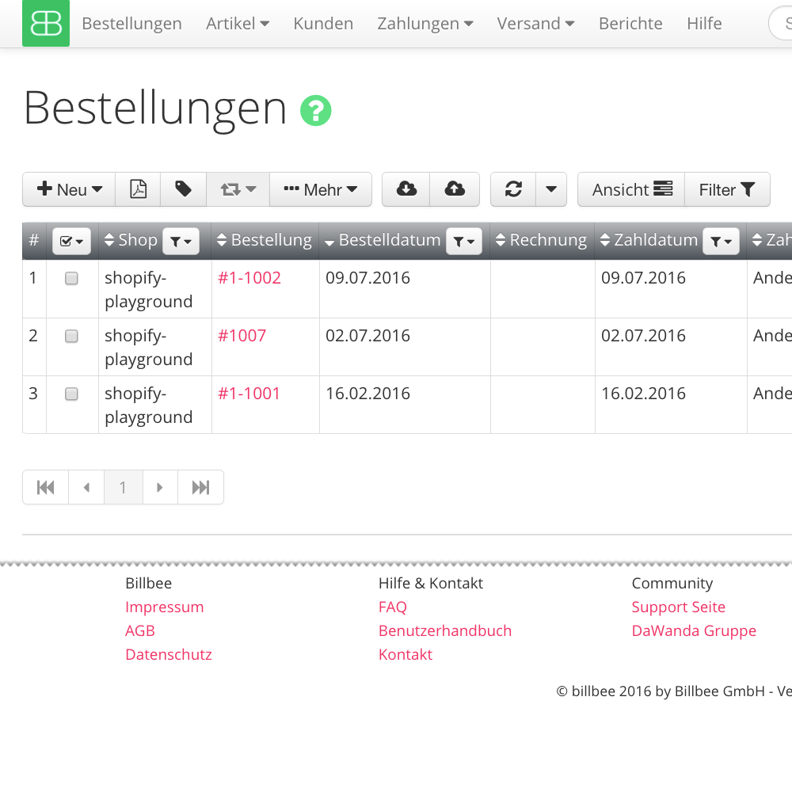Click the Filter button
Screen dimensions: 792x792
point(726,189)
